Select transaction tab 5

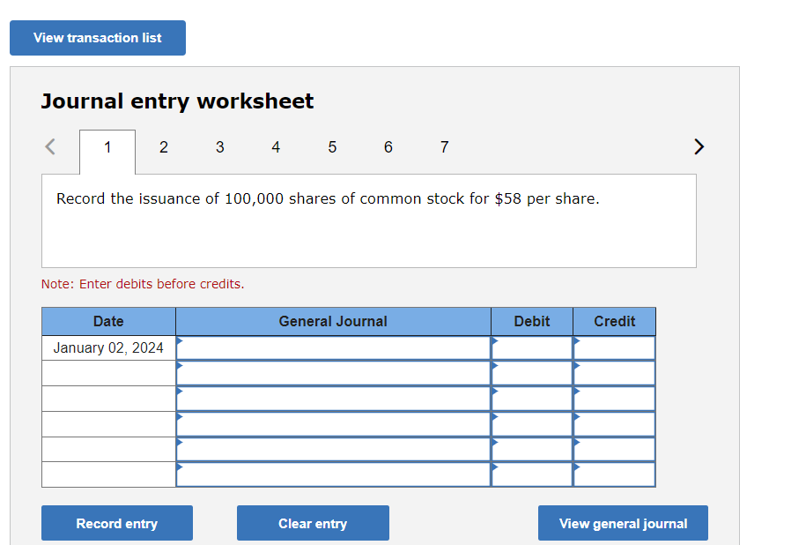(332, 147)
